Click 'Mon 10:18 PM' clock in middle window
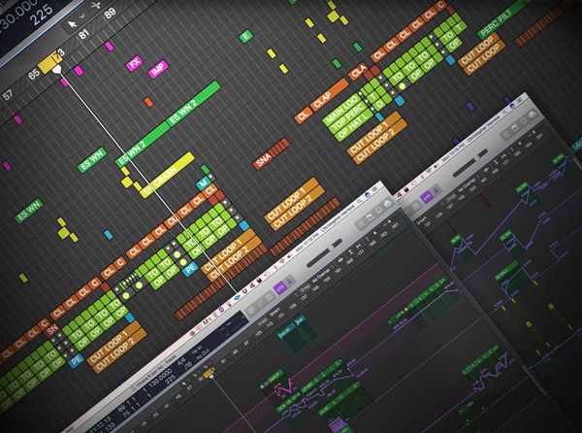The width and height of the screenshot is (582, 433). point(307,243)
